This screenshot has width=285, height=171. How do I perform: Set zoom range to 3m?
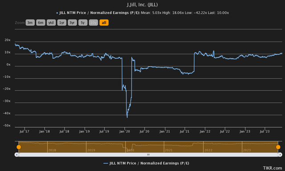point(30,23)
